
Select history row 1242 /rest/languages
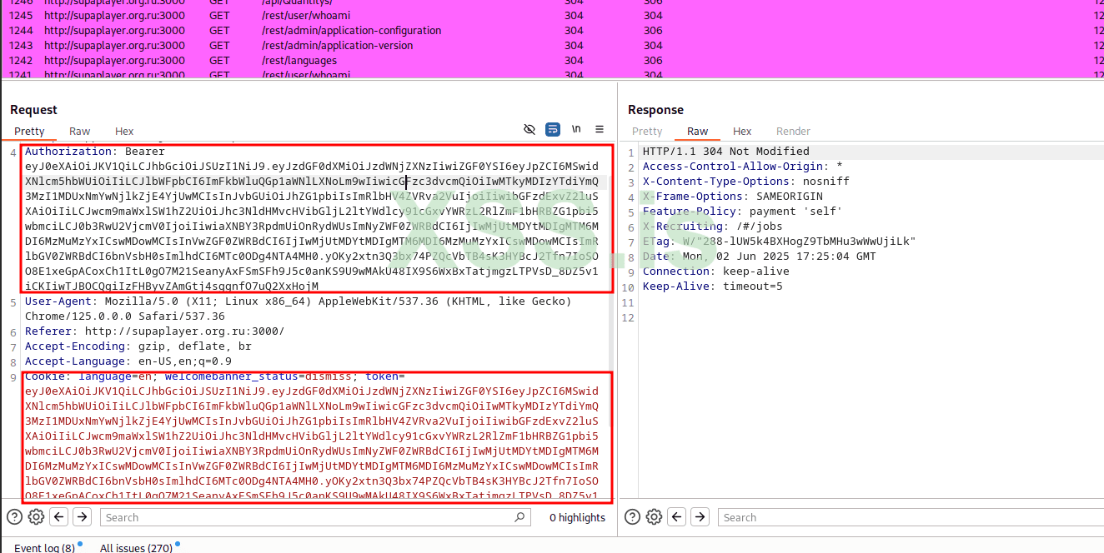click(552, 60)
